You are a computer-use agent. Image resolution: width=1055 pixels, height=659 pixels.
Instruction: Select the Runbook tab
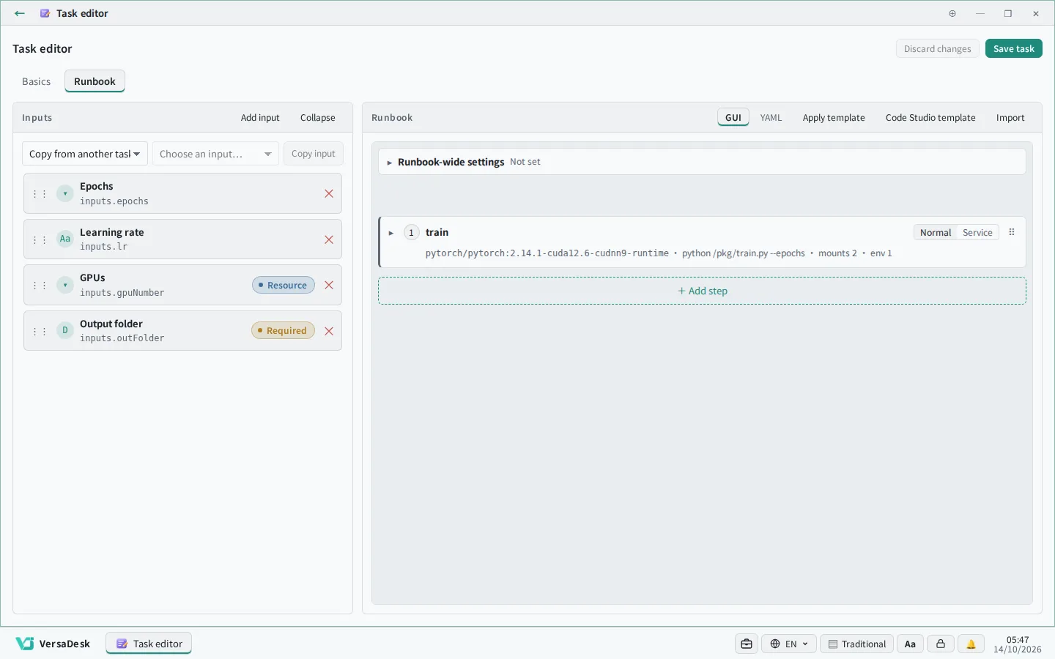point(95,81)
